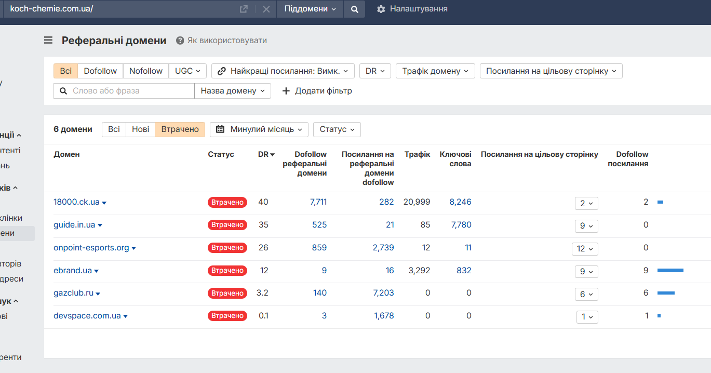
Task: Expand caret next to 18000.ck.ua
Action: click(104, 203)
